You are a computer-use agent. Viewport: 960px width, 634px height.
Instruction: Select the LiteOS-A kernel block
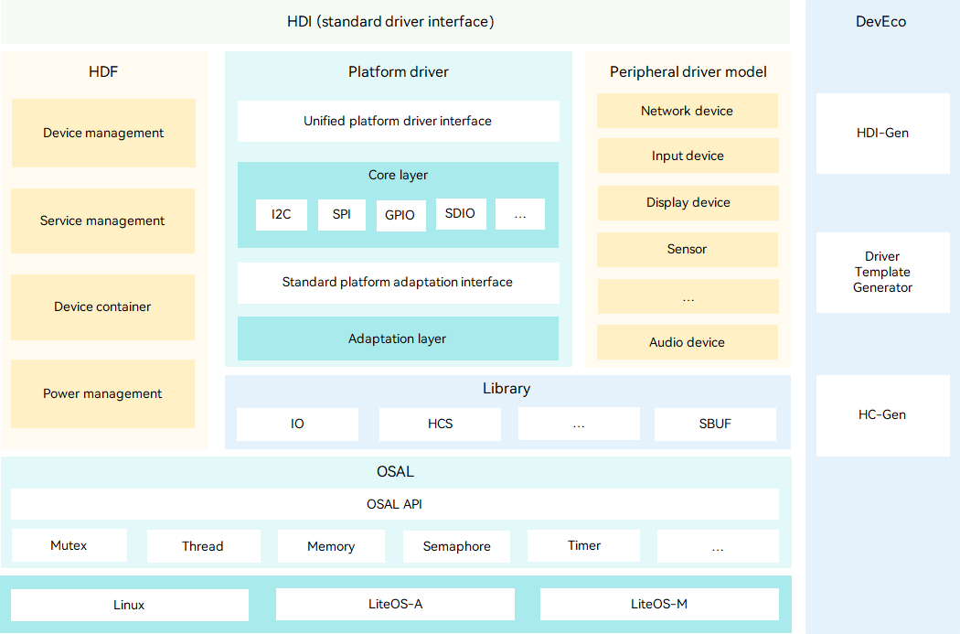(395, 604)
